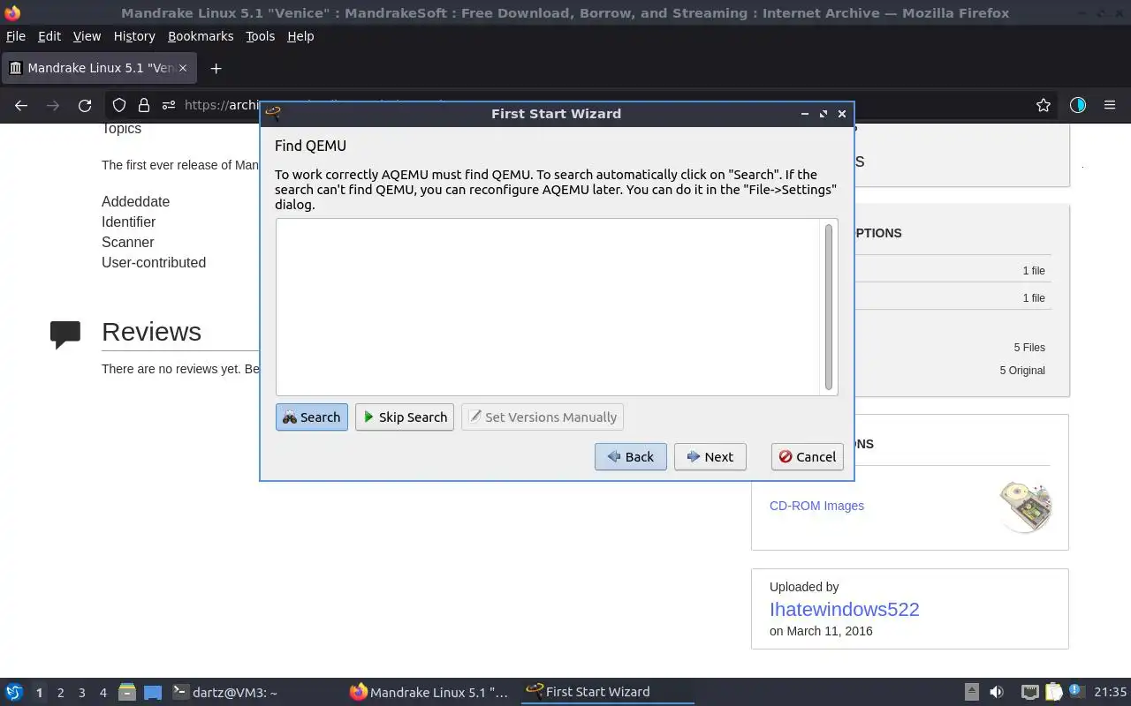1131x706 pixels.
Task: Reload the page in Firefox
Action: click(85, 105)
